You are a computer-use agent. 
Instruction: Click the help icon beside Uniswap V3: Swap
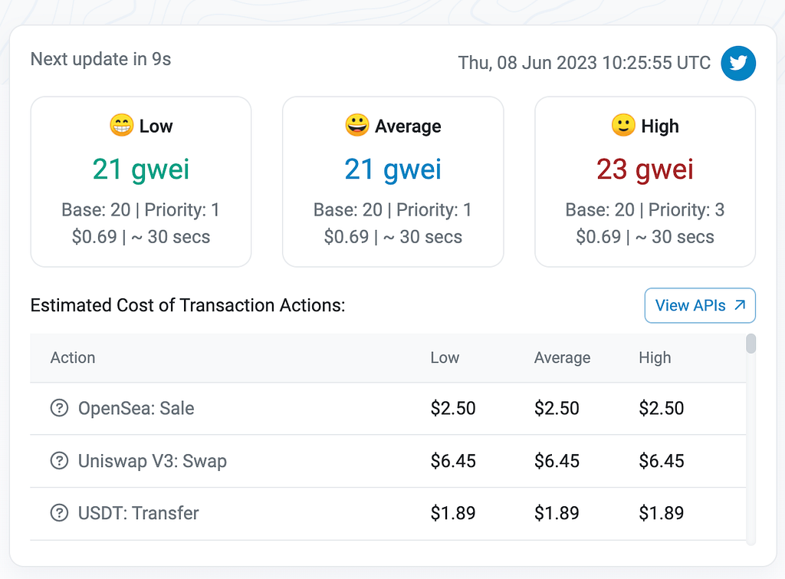click(x=59, y=461)
